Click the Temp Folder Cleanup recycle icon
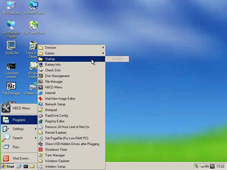 (x=33, y=45)
